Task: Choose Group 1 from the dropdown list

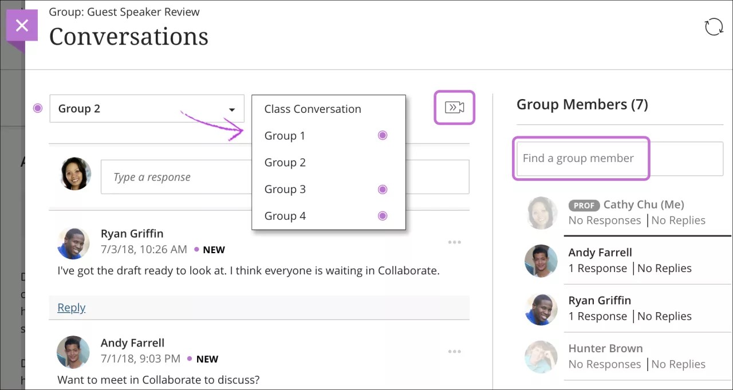Action: pos(285,136)
